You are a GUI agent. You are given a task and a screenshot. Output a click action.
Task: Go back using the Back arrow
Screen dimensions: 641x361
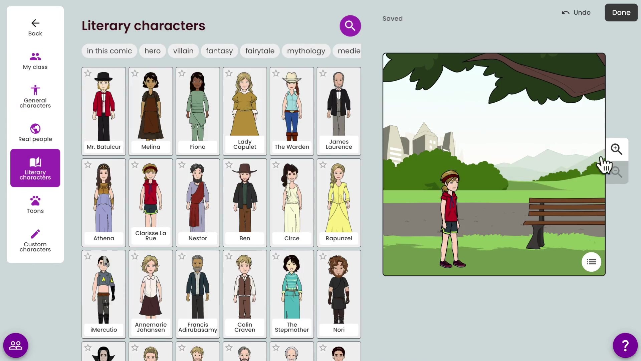[35, 27]
